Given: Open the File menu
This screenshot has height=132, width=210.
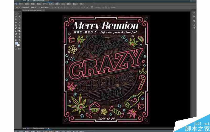Looking at the screenshot, I should click(x=21, y=4).
